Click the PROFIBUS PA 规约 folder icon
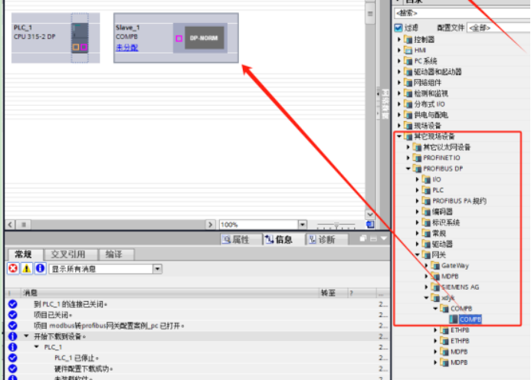This screenshot has width=531, height=380. (427, 201)
